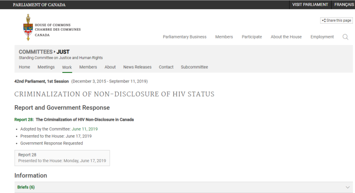Click the JUST committee breadcrumb

[63, 52]
